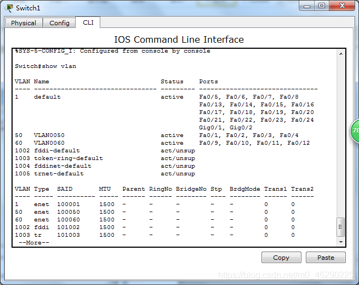Click the 'default' VLAN name
This screenshot has width=359, height=285.
pos(47,97)
